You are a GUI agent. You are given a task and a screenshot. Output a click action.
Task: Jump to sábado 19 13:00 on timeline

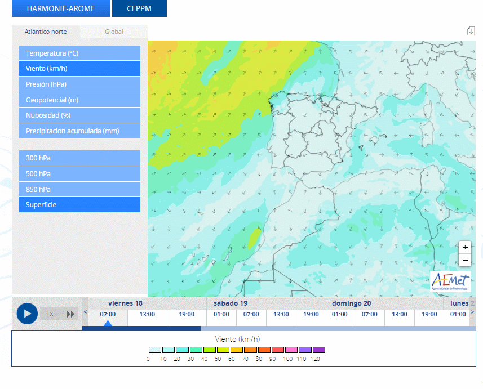point(281,315)
